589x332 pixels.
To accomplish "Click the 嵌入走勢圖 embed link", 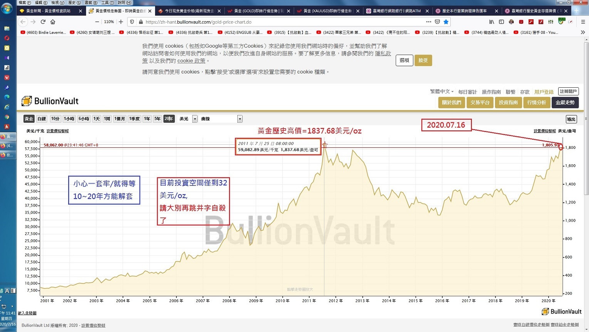I will 27,313.
